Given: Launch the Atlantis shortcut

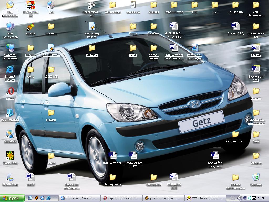Looking at the screenshot, I should pos(30,29).
